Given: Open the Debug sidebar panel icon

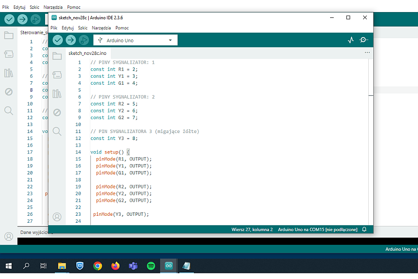Looking at the screenshot, I should pos(57,113).
